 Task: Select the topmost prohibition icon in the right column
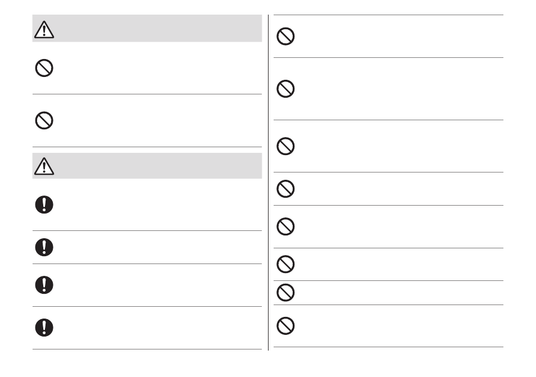(x=285, y=36)
